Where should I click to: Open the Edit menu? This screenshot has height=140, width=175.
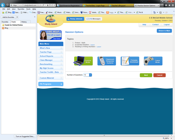tap(8, 9)
